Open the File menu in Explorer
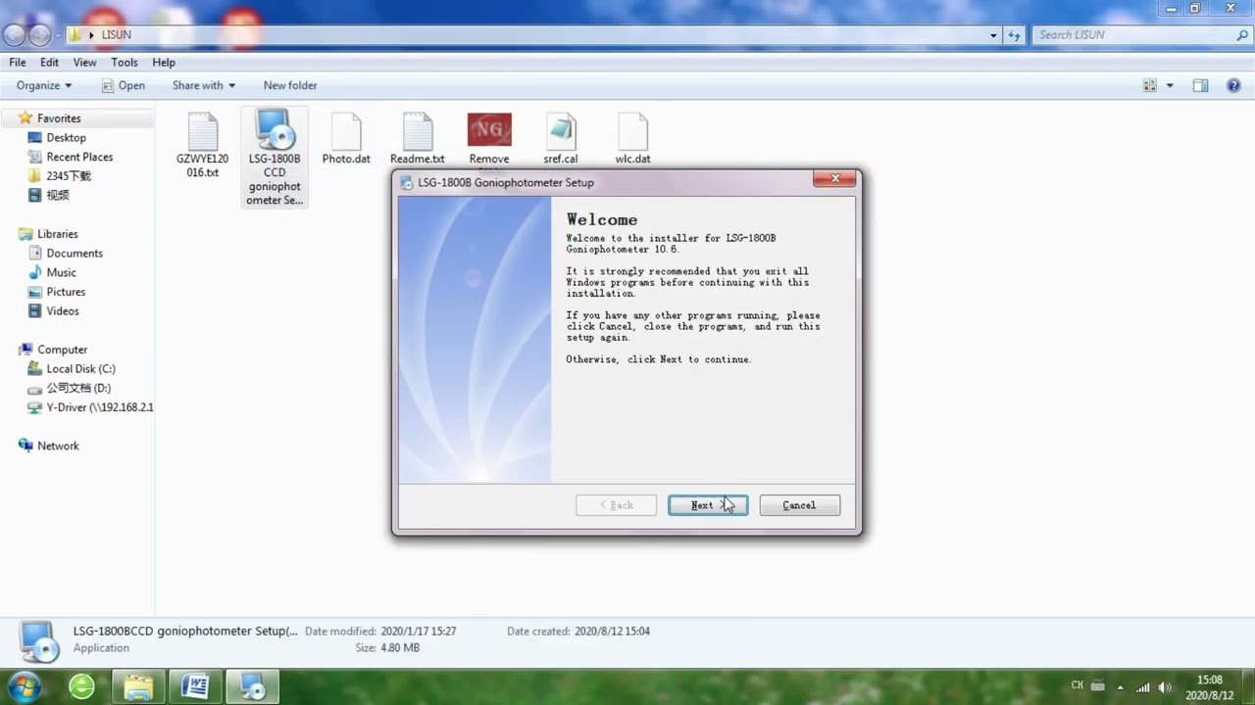Viewport: 1255px width, 705px height. (x=18, y=62)
